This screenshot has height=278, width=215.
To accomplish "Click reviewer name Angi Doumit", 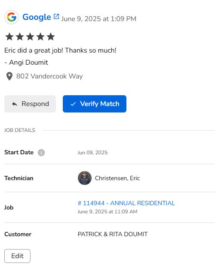I will [28, 62].
